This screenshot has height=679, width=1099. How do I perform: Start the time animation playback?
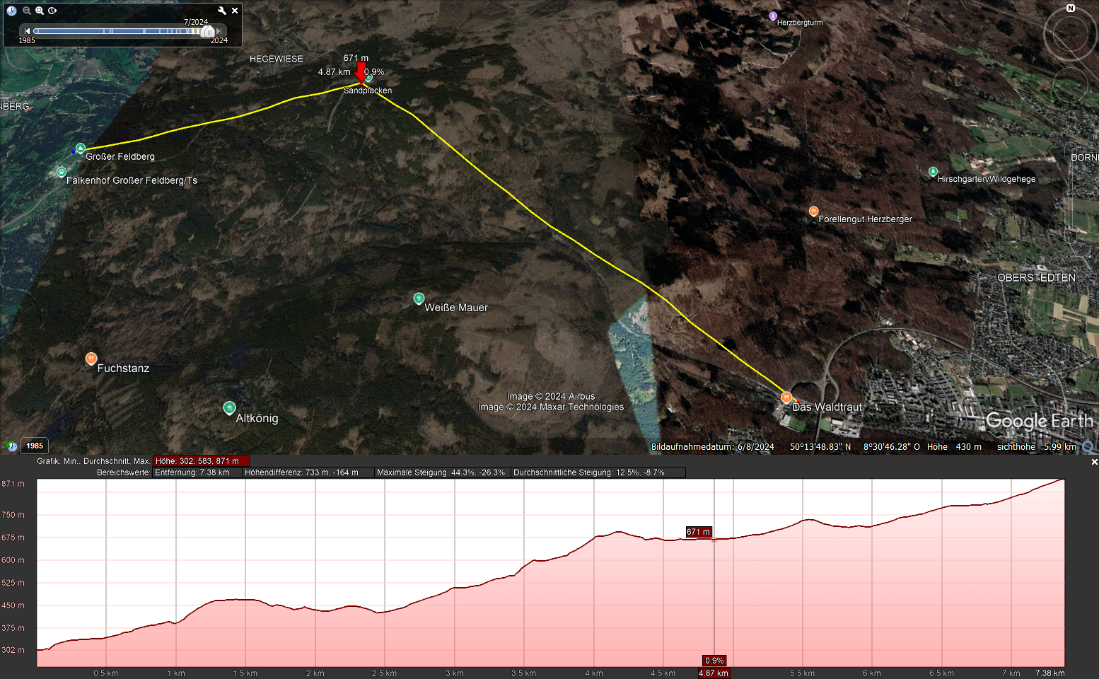coord(53,11)
